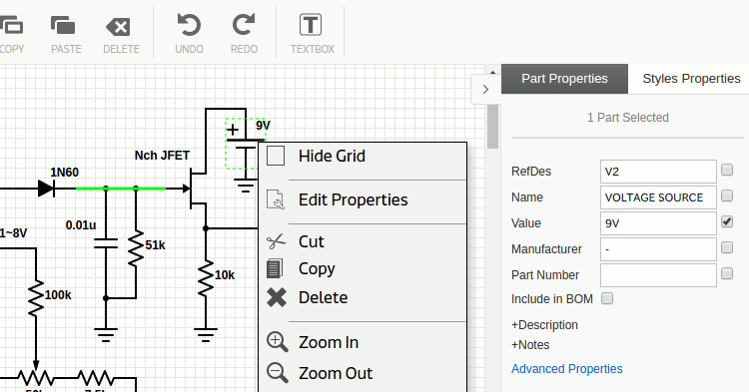Redo the last action

244,25
